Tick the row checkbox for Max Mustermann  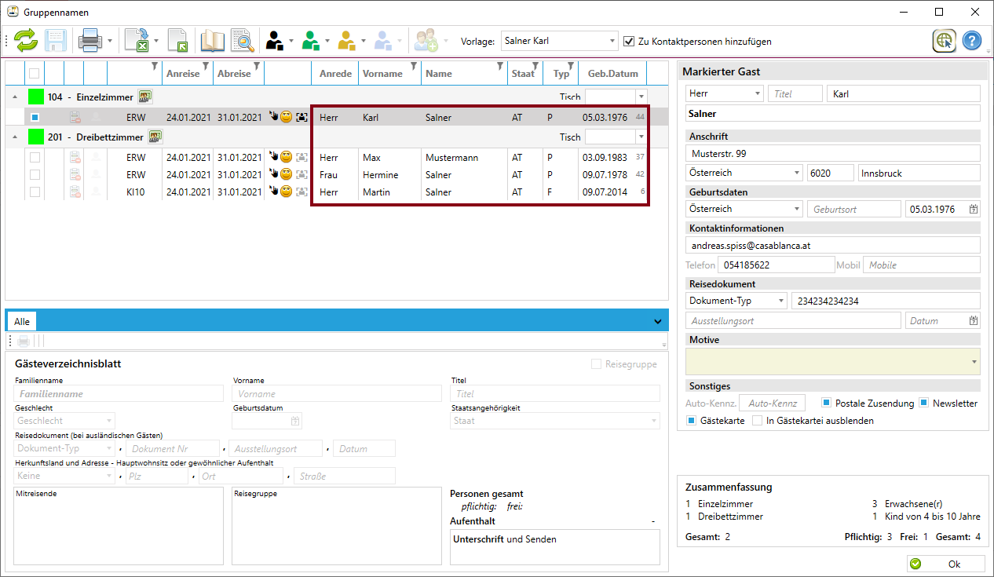(x=35, y=157)
